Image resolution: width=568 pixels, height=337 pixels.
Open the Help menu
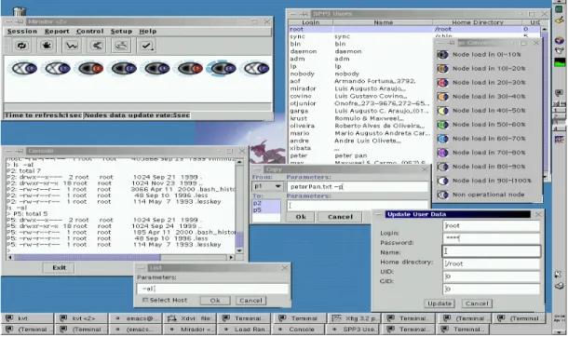[x=148, y=32]
